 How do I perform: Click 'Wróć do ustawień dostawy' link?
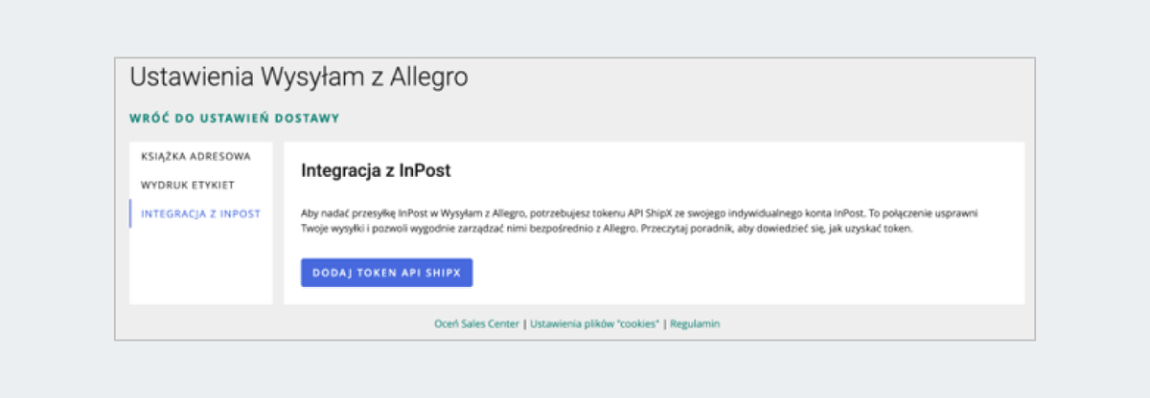[234, 119]
